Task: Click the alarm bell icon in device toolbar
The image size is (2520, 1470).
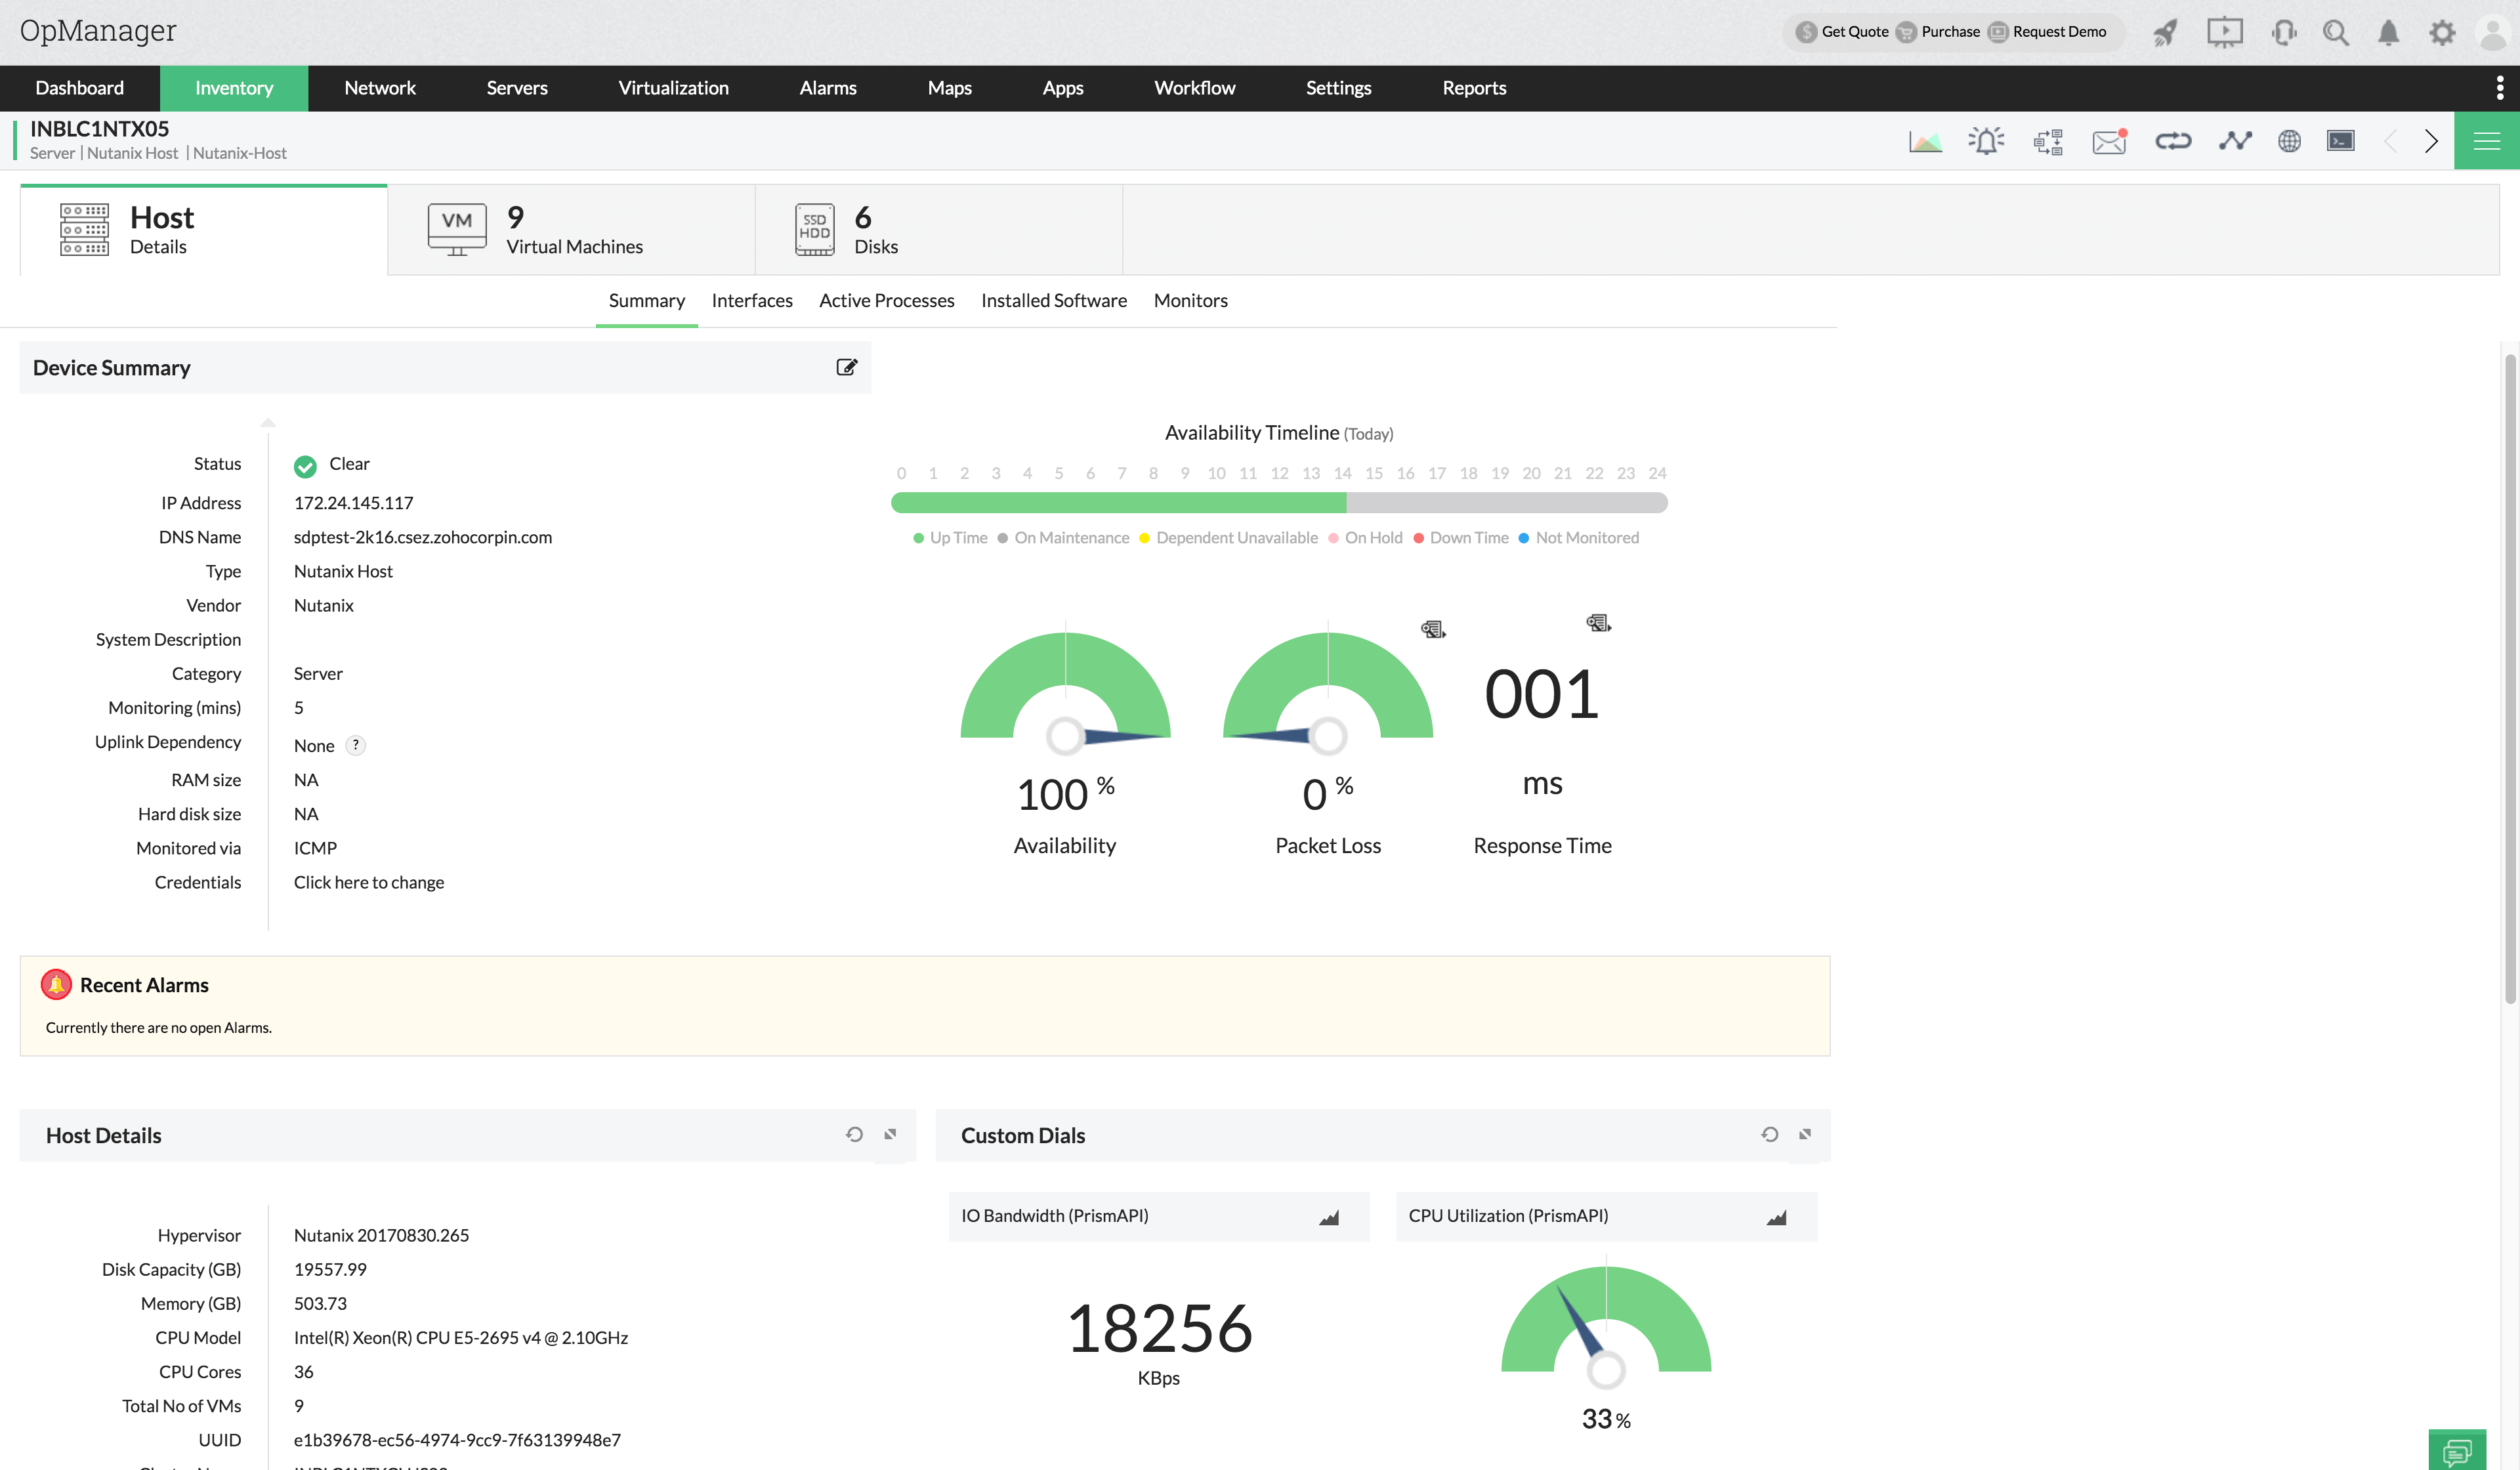Action: pyautogui.click(x=1985, y=141)
